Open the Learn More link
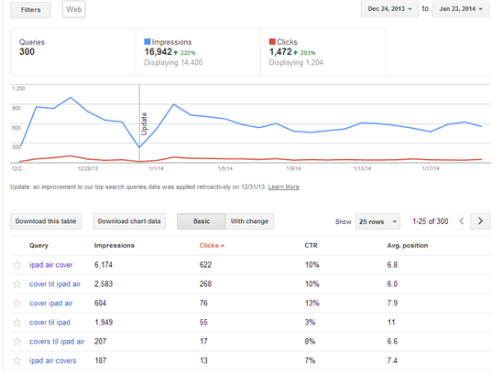This screenshot has height=372, width=503. pyautogui.click(x=284, y=187)
